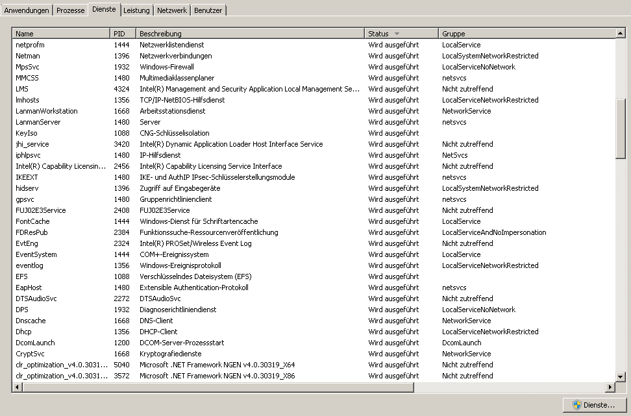Click the Multimediaklassenplaner description

(x=177, y=78)
